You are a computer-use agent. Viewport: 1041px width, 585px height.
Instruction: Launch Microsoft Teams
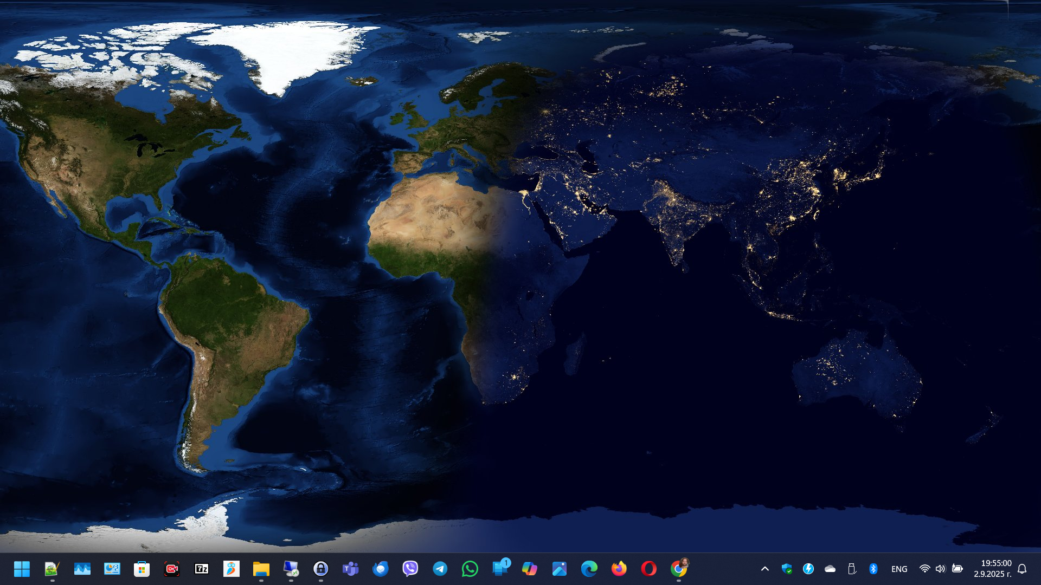[x=350, y=569]
